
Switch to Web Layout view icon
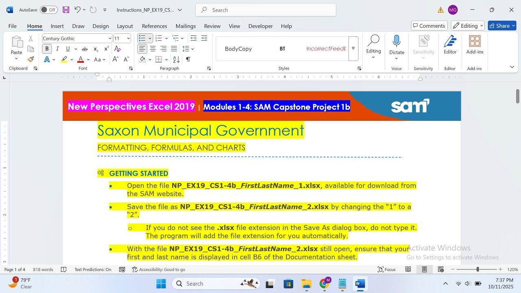[x=441, y=269]
